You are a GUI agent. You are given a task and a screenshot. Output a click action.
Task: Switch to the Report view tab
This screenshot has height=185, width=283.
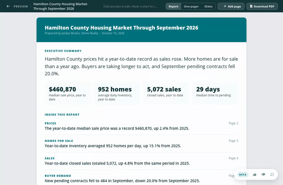[173, 6]
